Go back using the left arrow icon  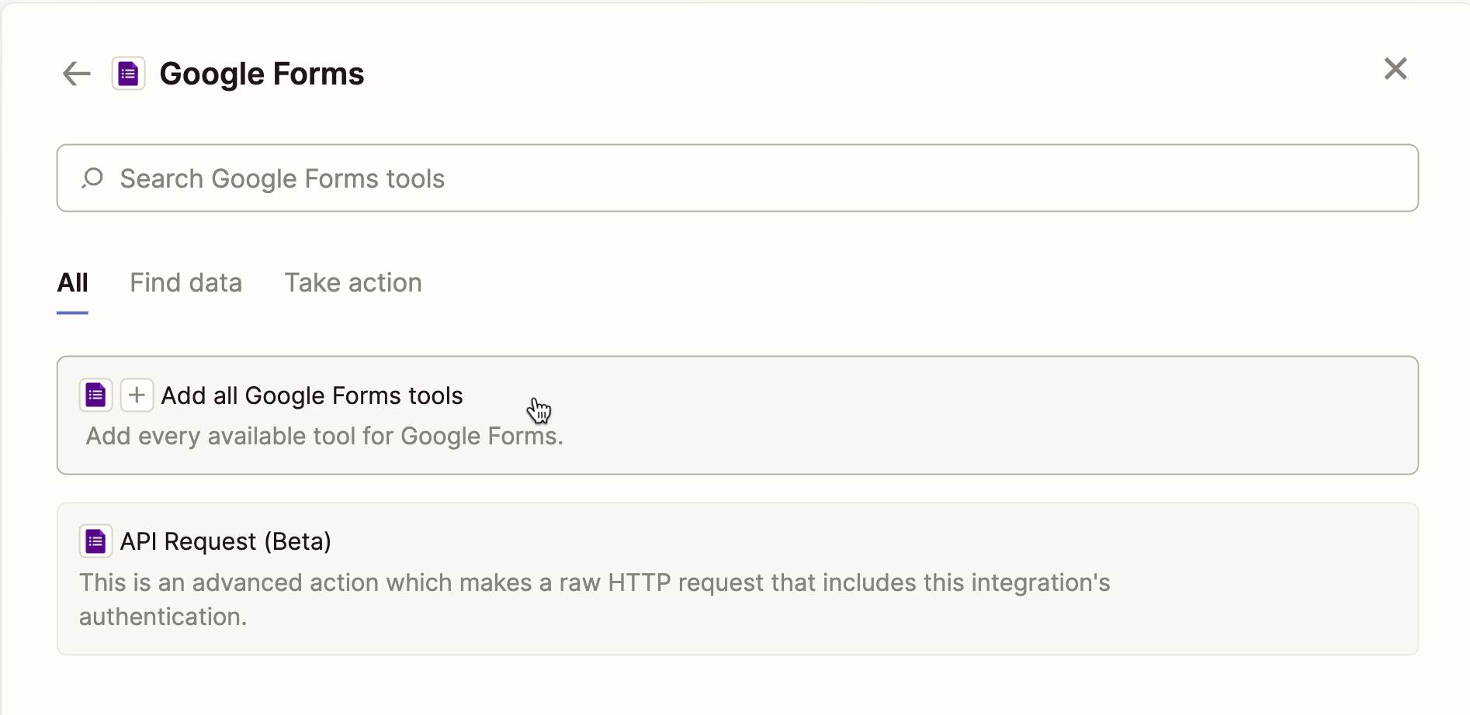click(x=76, y=74)
